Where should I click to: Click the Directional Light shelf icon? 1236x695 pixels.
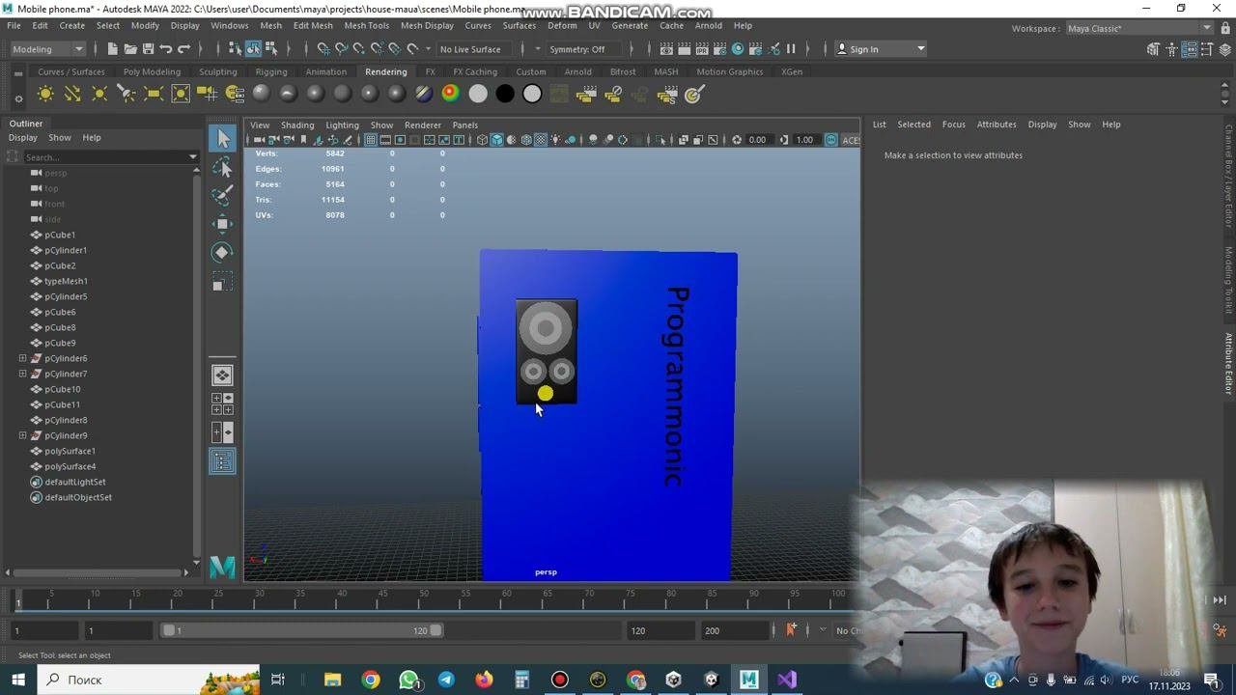72,94
